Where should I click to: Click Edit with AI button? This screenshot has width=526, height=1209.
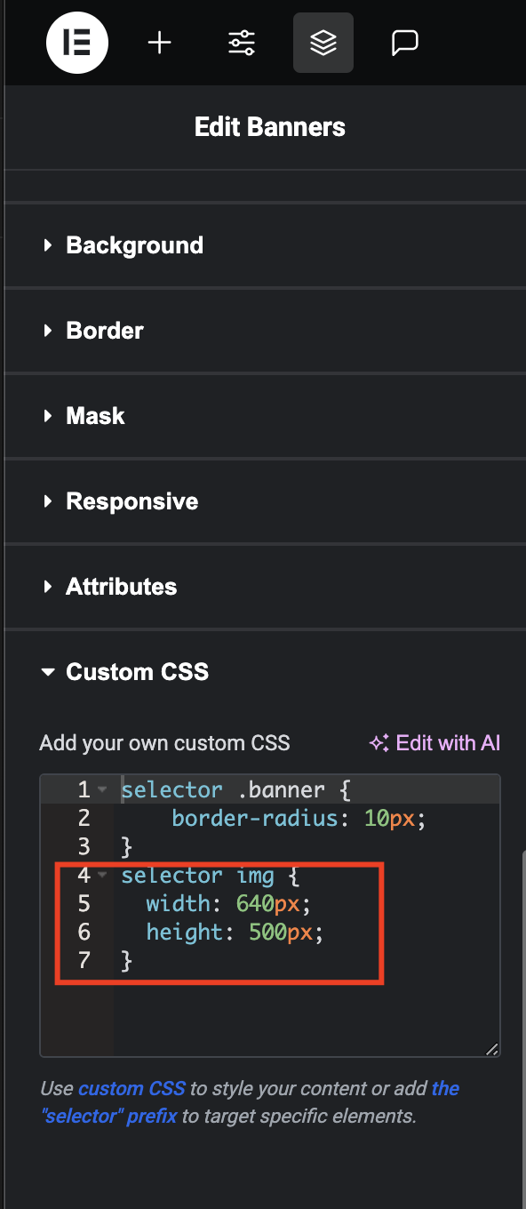435,743
